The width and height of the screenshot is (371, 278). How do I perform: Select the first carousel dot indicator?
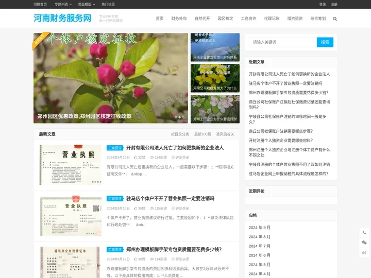pos(176,117)
